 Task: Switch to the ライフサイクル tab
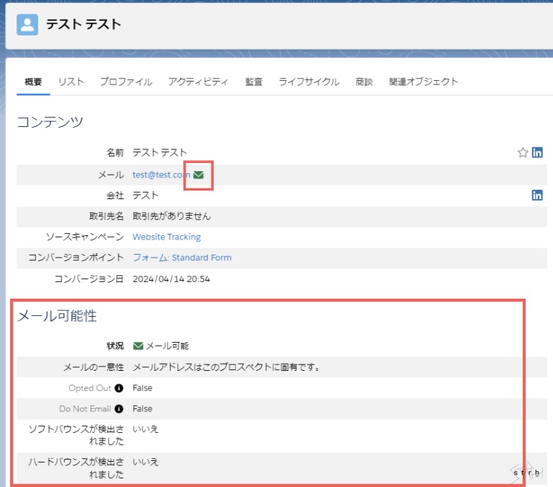tap(309, 82)
